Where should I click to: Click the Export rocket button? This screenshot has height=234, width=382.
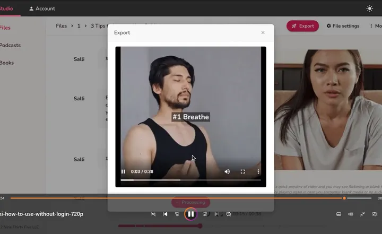point(302,26)
